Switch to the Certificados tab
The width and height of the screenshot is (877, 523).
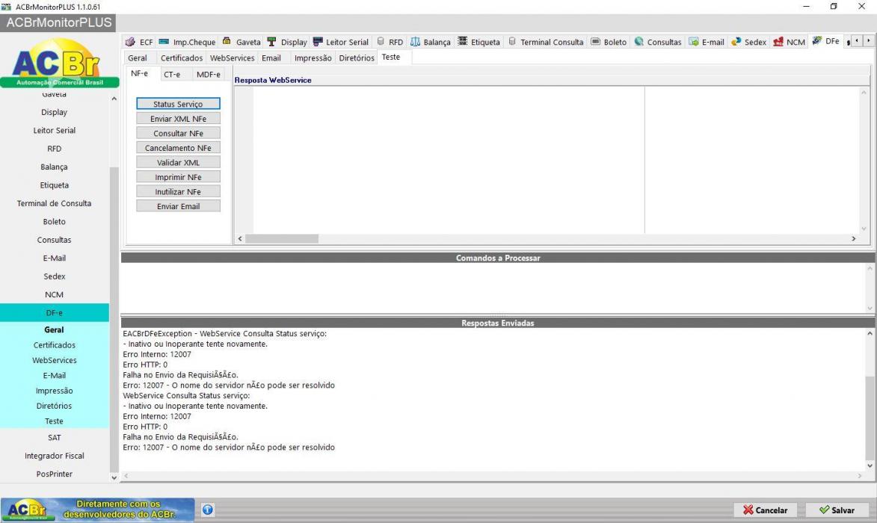coord(182,58)
